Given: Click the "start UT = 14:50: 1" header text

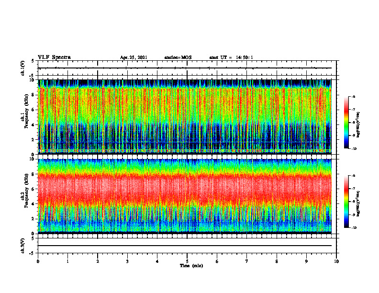Looking at the screenshot, I should tap(231, 57).
